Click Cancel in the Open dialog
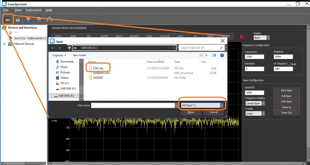 click(x=213, y=112)
